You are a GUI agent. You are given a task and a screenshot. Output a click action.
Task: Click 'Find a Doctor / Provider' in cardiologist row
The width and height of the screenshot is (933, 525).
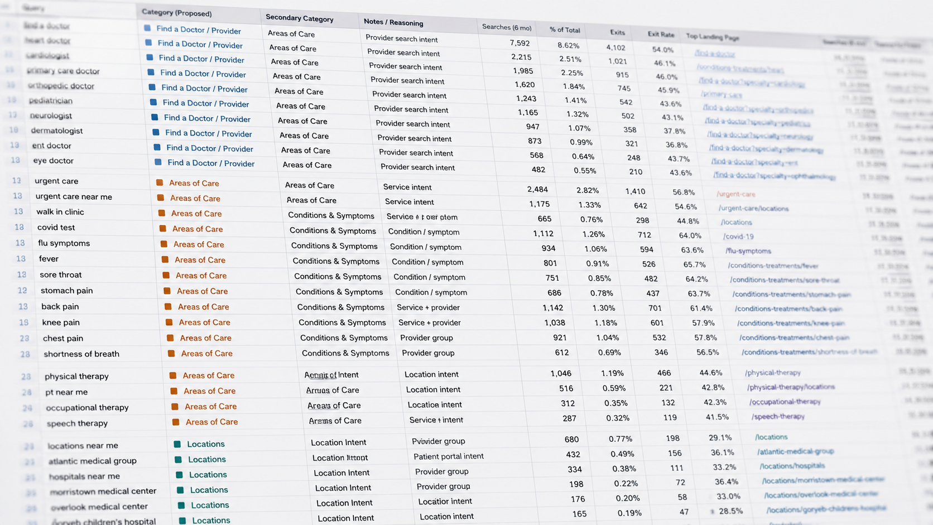click(201, 59)
